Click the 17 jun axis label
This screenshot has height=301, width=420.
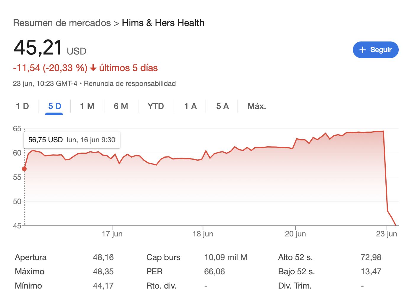click(112, 234)
